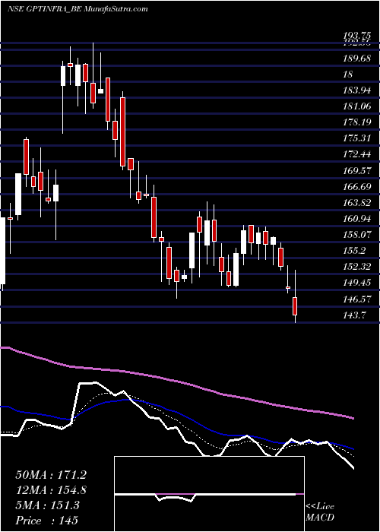Click the 5MA : 151.3 reading
Screen dimensions: 380x532
[x=47, y=505]
